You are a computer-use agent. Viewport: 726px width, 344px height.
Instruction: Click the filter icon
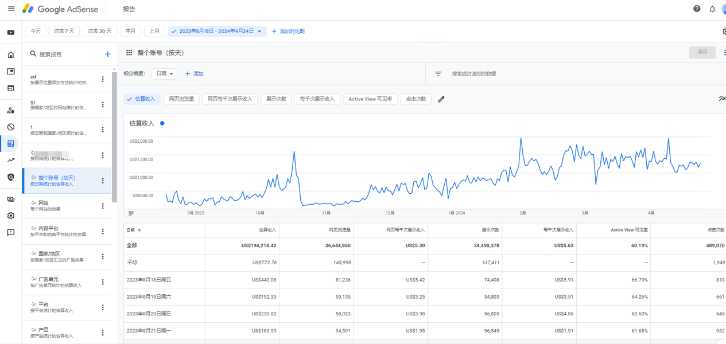tap(438, 74)
